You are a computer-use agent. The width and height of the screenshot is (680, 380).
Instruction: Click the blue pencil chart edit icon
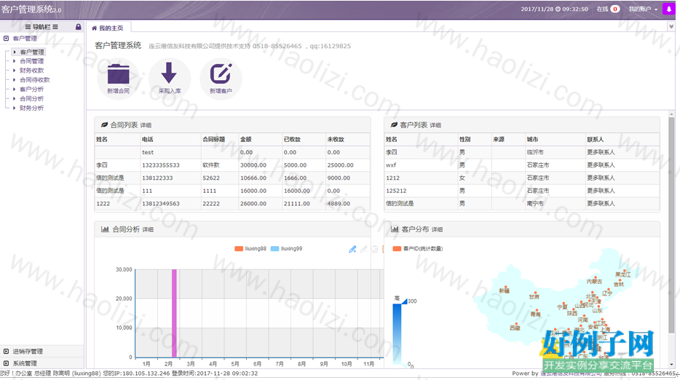click(352, 249)
